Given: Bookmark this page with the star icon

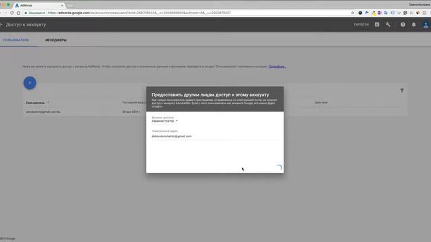Looking at the screenshot, I should pos(353,13).
